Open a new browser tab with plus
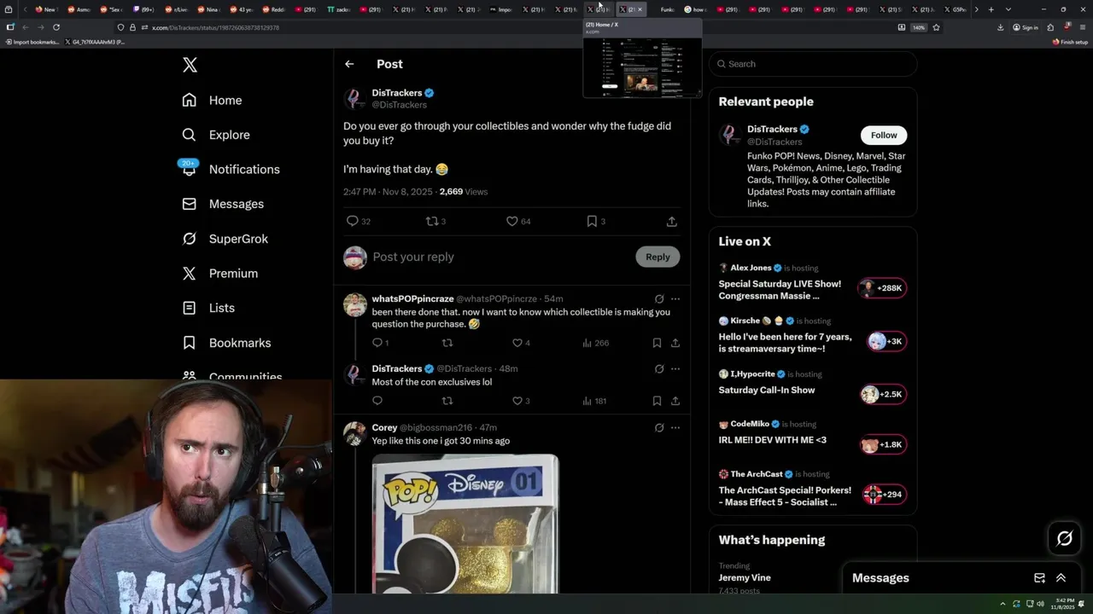The width and height of the screenshot is (1093, 614). pyautogui.click(x=991, y=9)
